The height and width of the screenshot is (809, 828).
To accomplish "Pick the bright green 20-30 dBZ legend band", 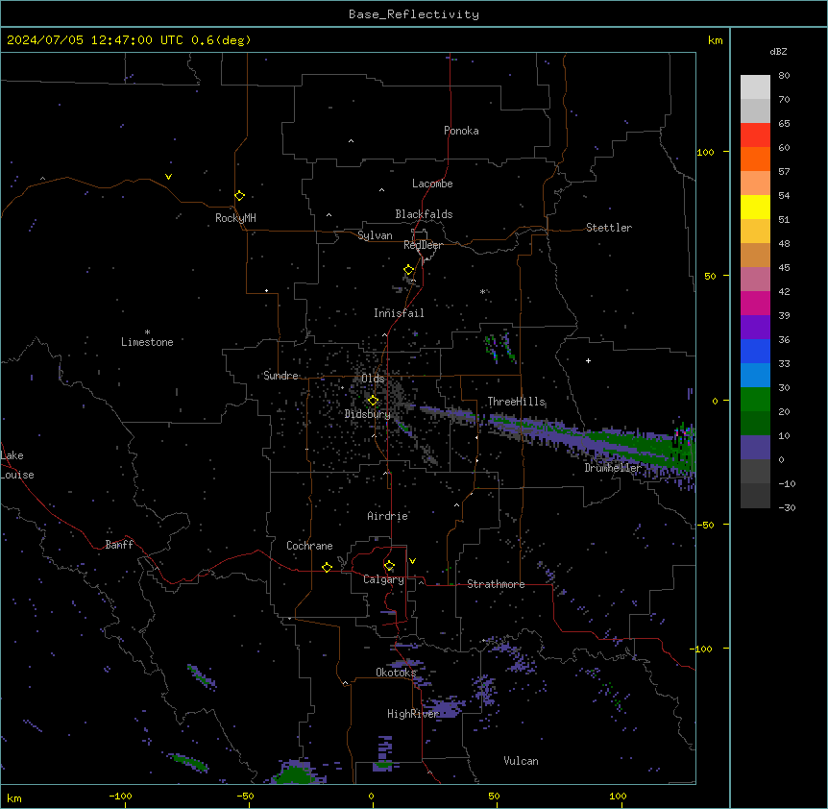I will [x=755, y=400].
